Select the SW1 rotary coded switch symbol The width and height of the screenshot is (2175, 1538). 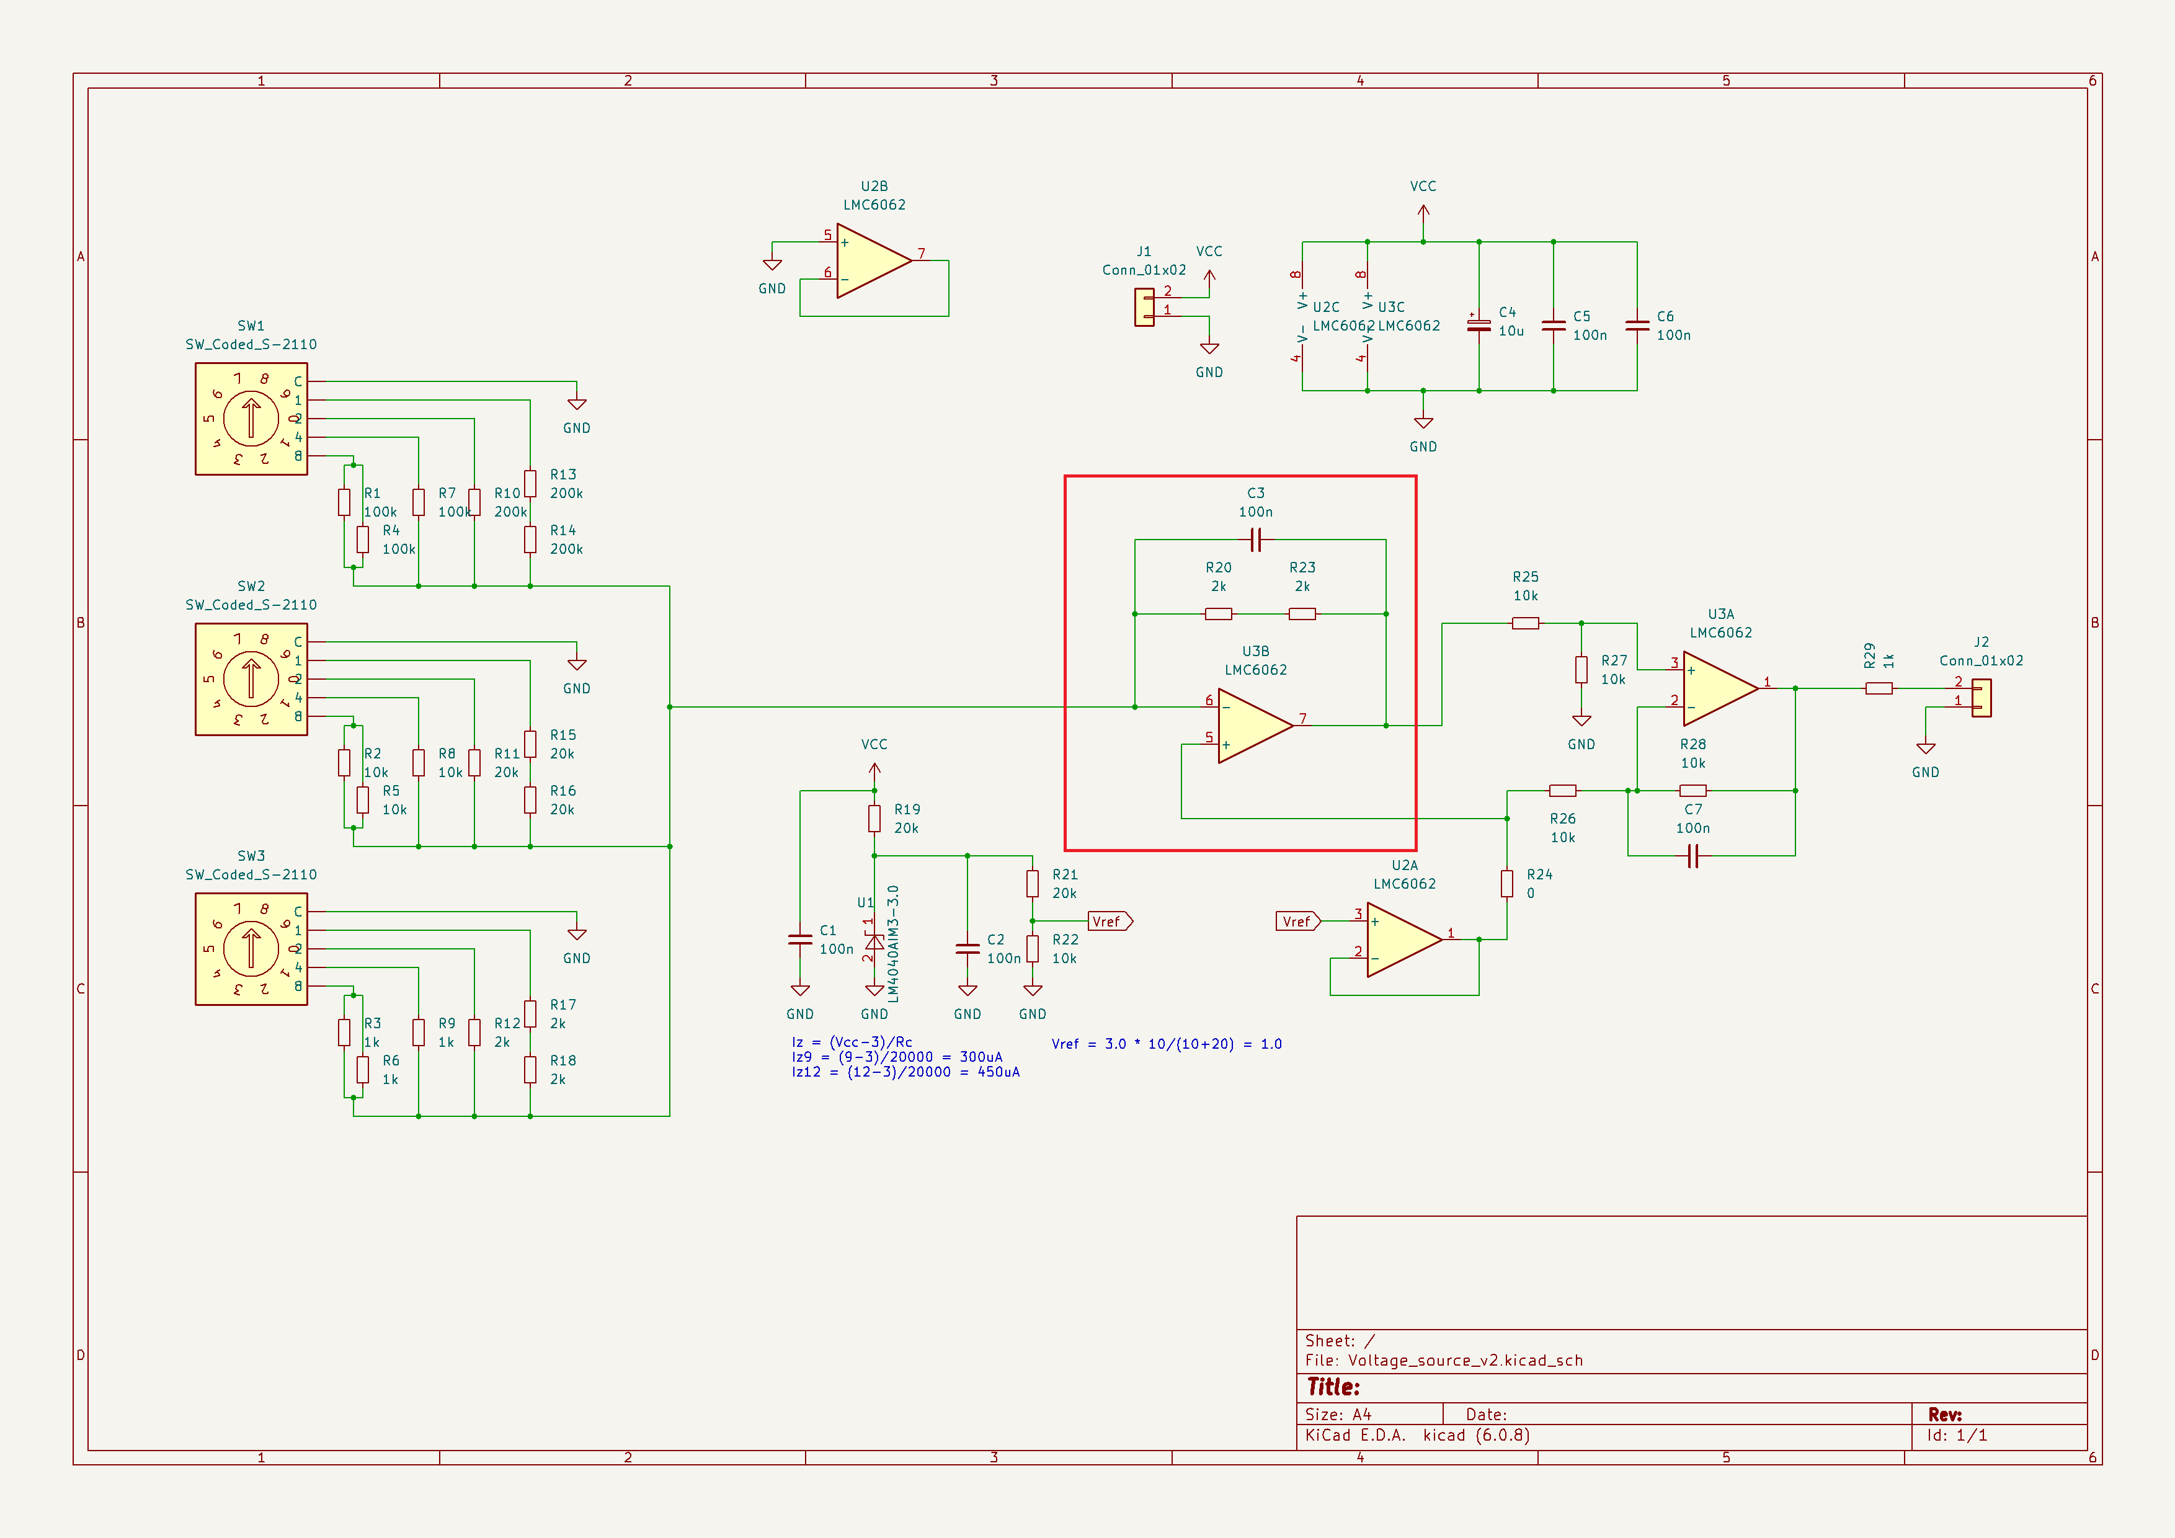[x=251, y=419]
